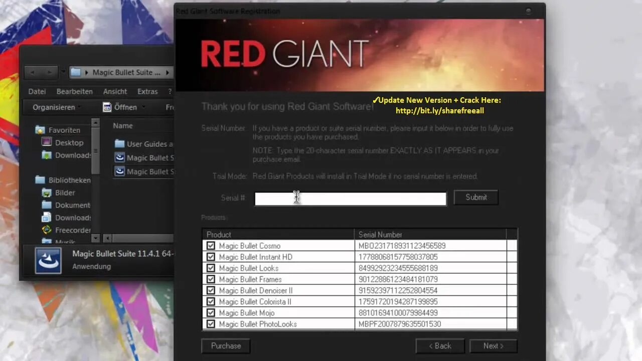Expand the Magic Bullet Suite breadcrumb arrow

pyautogui.click(x=168, y=72)
